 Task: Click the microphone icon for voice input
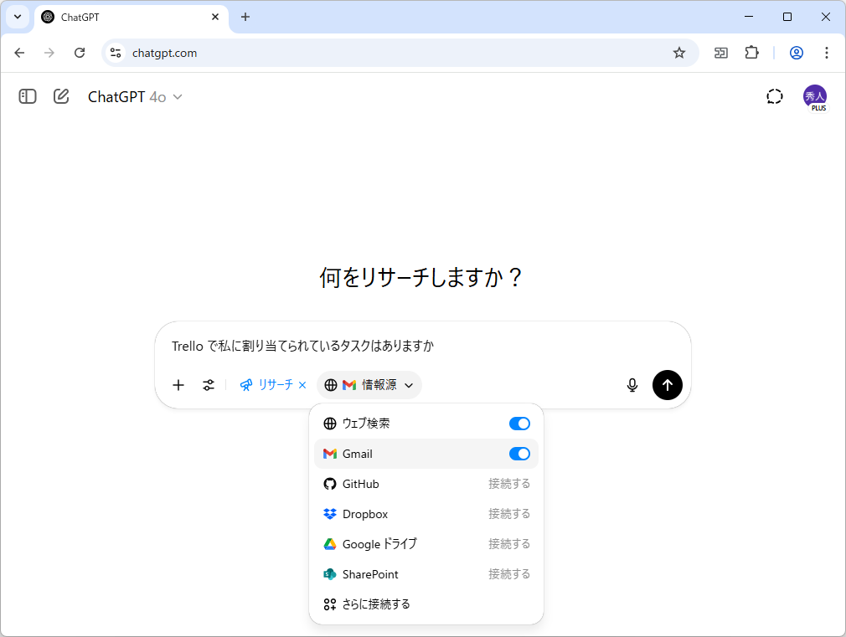coord(632,385)
